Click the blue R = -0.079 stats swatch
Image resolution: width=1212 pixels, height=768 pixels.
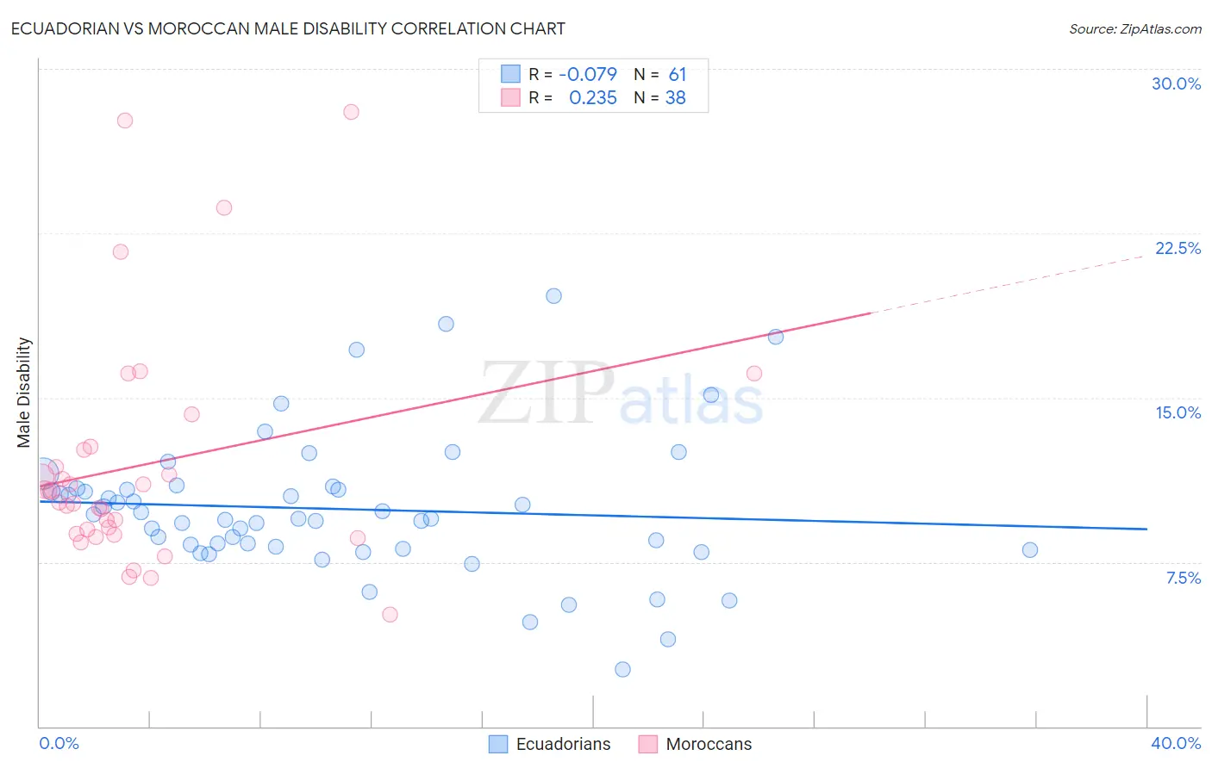(x=510, y=74)
